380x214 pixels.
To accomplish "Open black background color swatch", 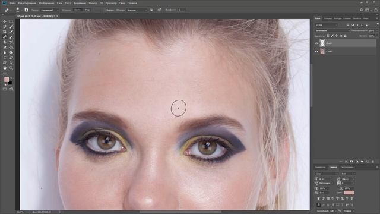I will [x=10, y=83].
